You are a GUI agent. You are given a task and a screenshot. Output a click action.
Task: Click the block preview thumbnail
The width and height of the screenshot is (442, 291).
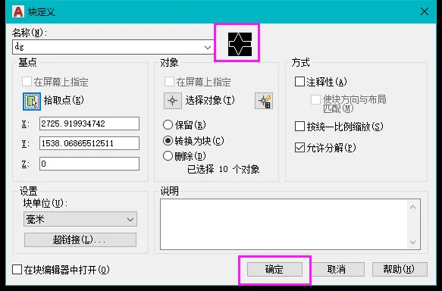pyautogui.click(x=240, y=44)
